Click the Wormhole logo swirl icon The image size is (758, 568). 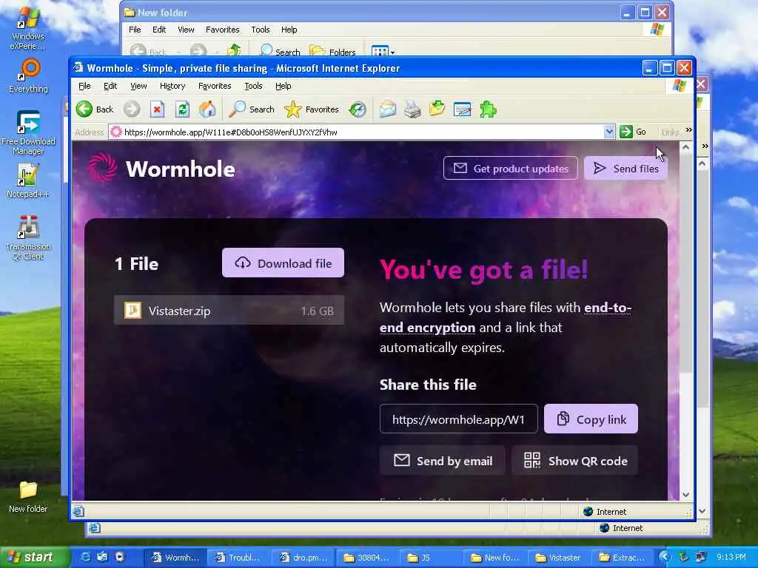102,168
